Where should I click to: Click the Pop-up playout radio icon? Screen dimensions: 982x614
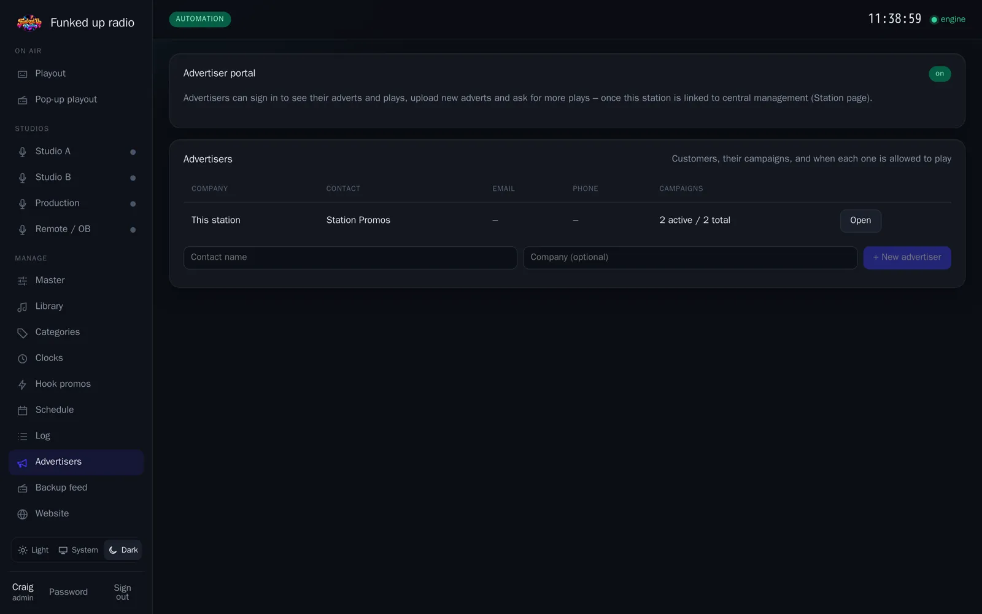(x=23, y=100)
